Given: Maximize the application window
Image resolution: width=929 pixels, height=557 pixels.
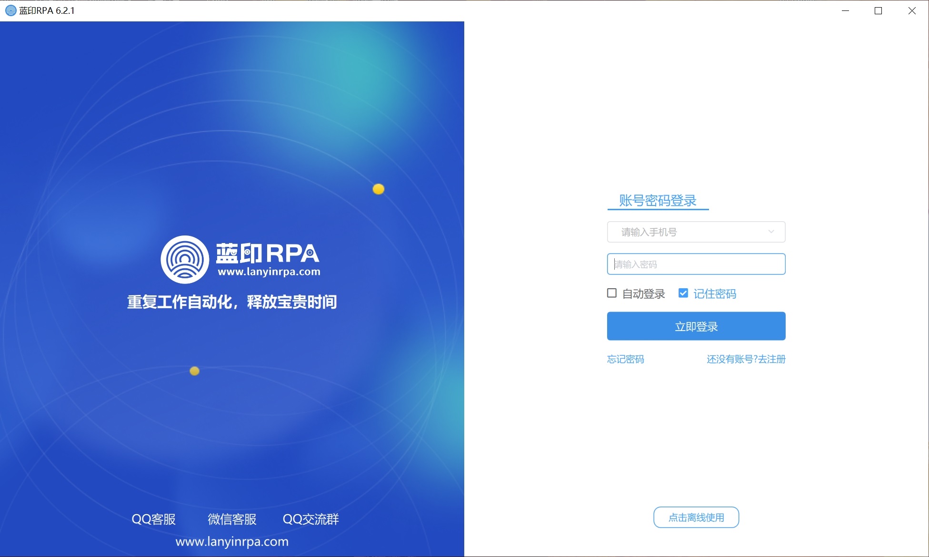Looking at the screenshot, I should [879, 10].
